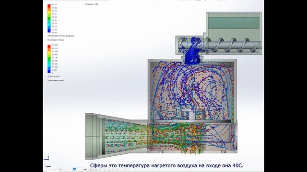Click the temperature legend color bar

(49, 18)
